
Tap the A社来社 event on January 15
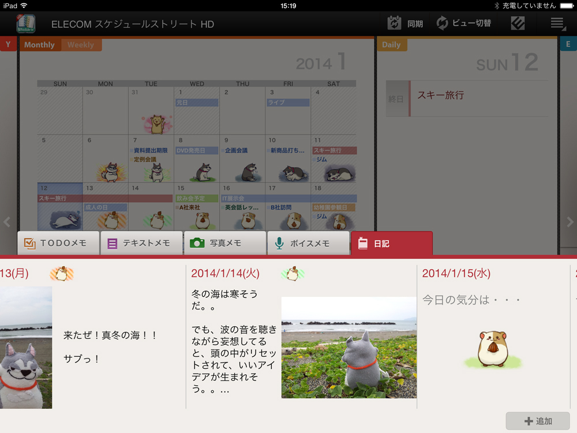coord(188,207)
